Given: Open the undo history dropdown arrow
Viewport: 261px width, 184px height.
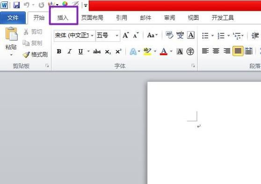Looking at the screenshot, I should click(x=33, y=5).
